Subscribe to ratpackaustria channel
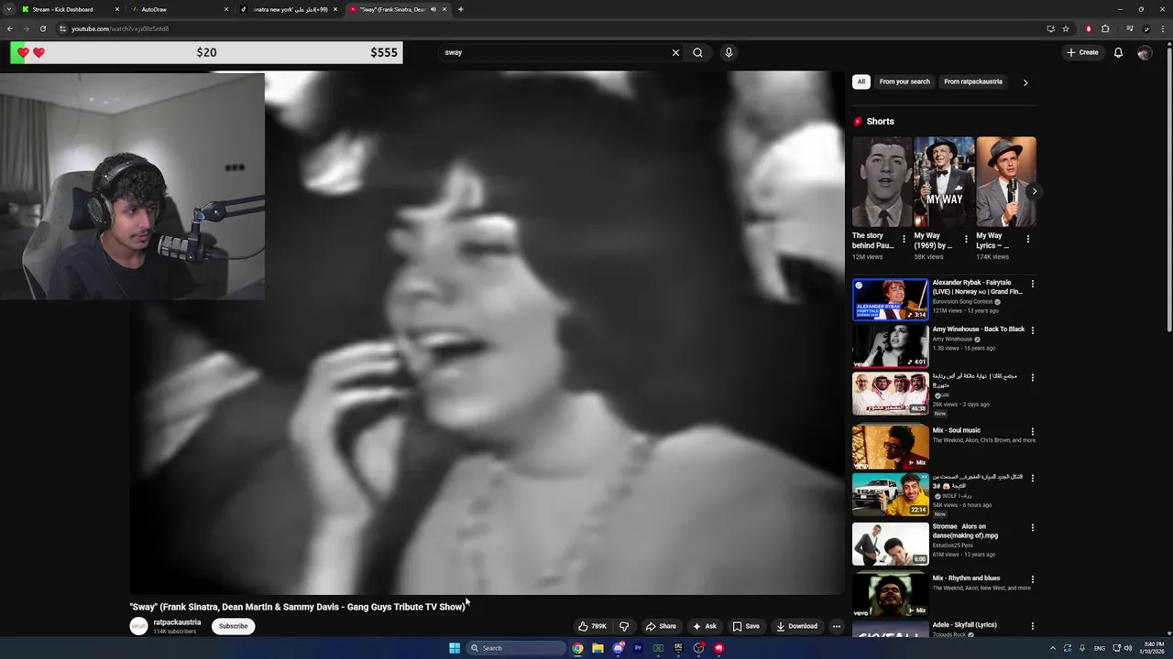Image resolution: width=1173 pixels, height=659 pixels. point(233,626)
